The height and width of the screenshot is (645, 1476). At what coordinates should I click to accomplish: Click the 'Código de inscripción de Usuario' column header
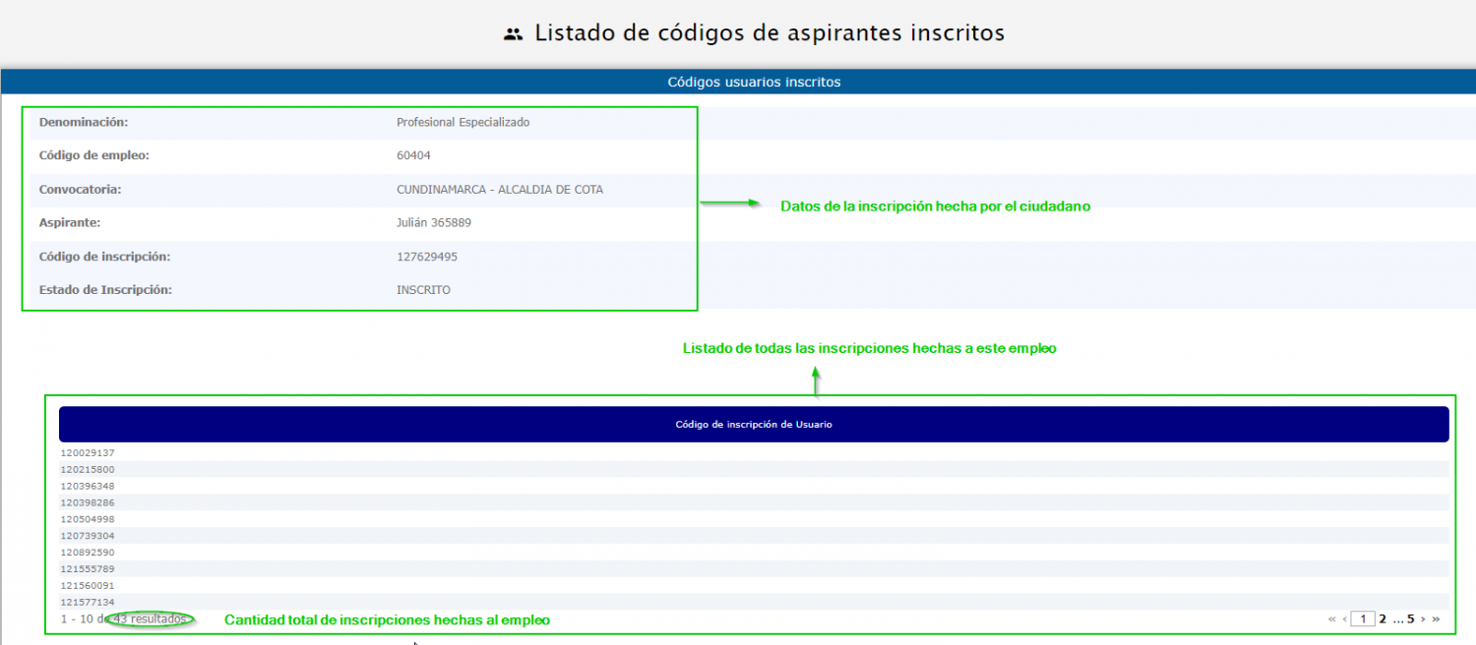754,425
